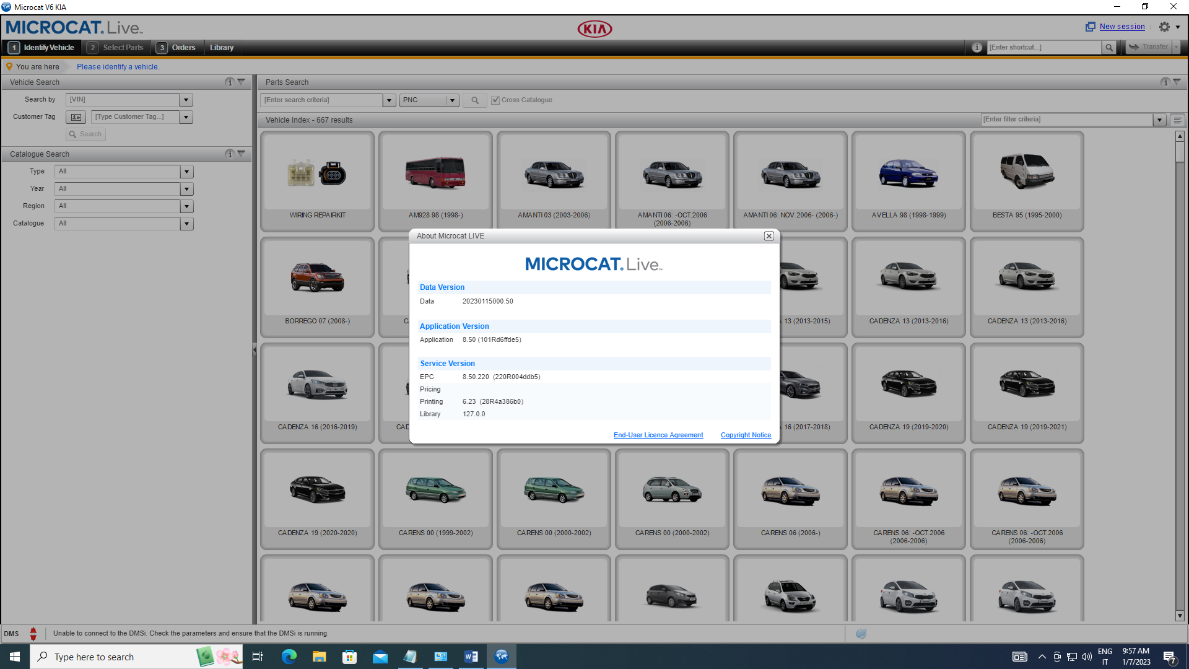Click the globe icon in the bottom status bar

[x=861, y=633]
